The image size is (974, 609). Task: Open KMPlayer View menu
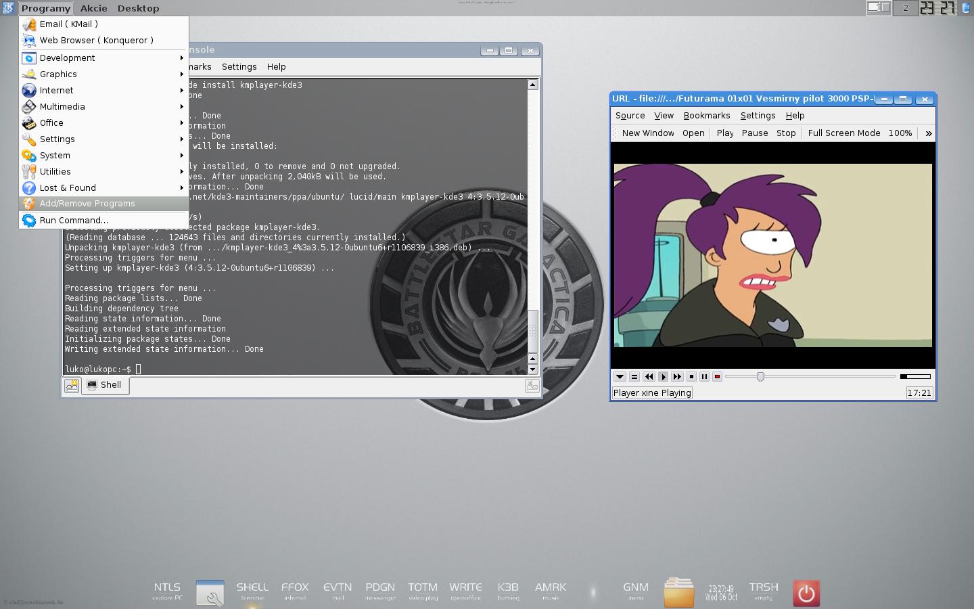click(x=664, y=116)
